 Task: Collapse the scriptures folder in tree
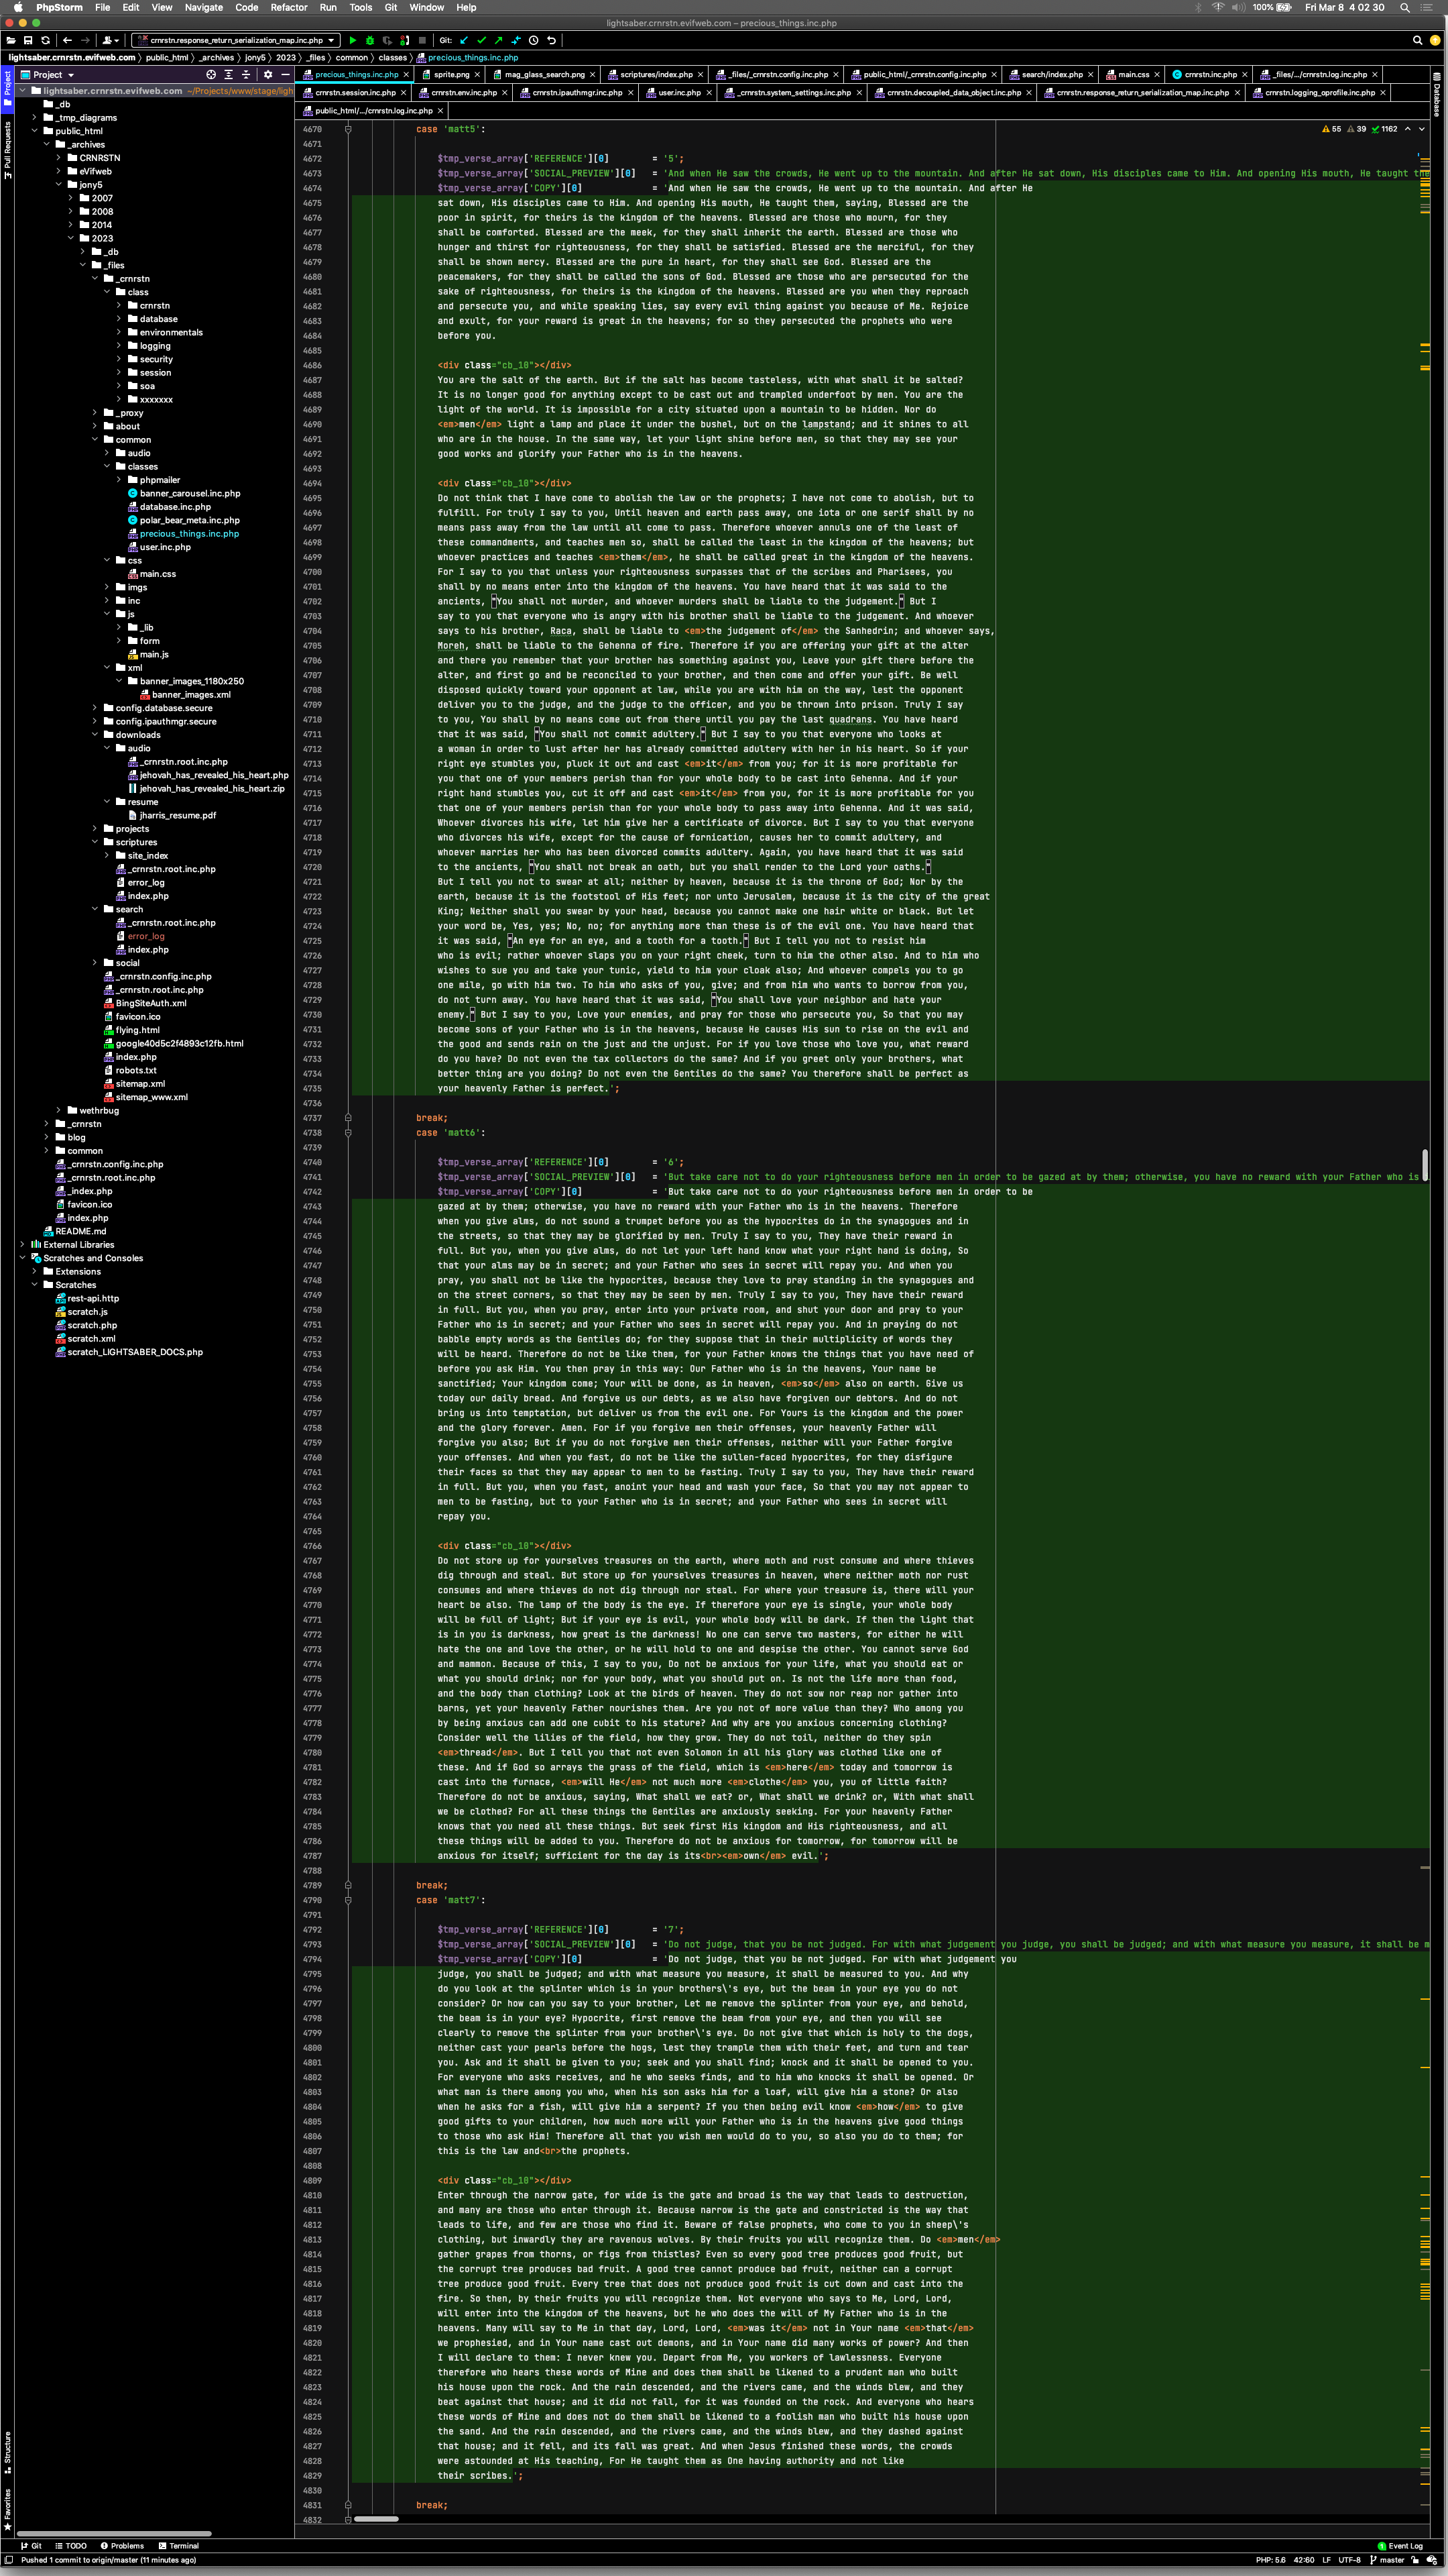click(x=95, y=842)
